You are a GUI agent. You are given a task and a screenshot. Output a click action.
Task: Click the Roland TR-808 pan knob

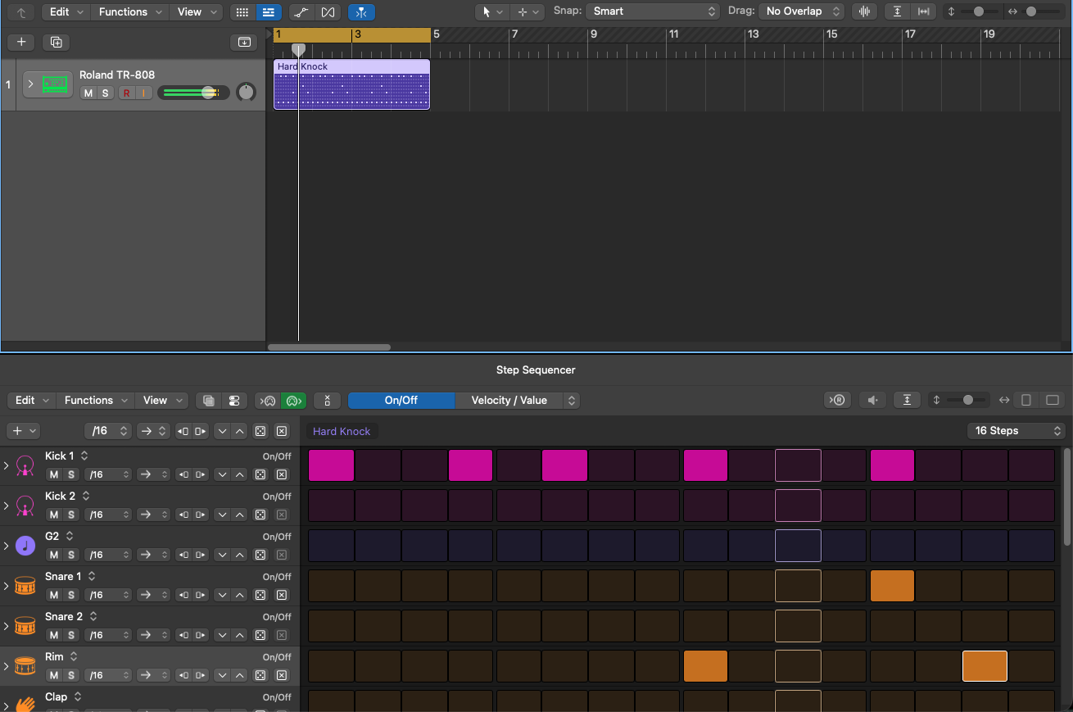[x=246, y=93]
